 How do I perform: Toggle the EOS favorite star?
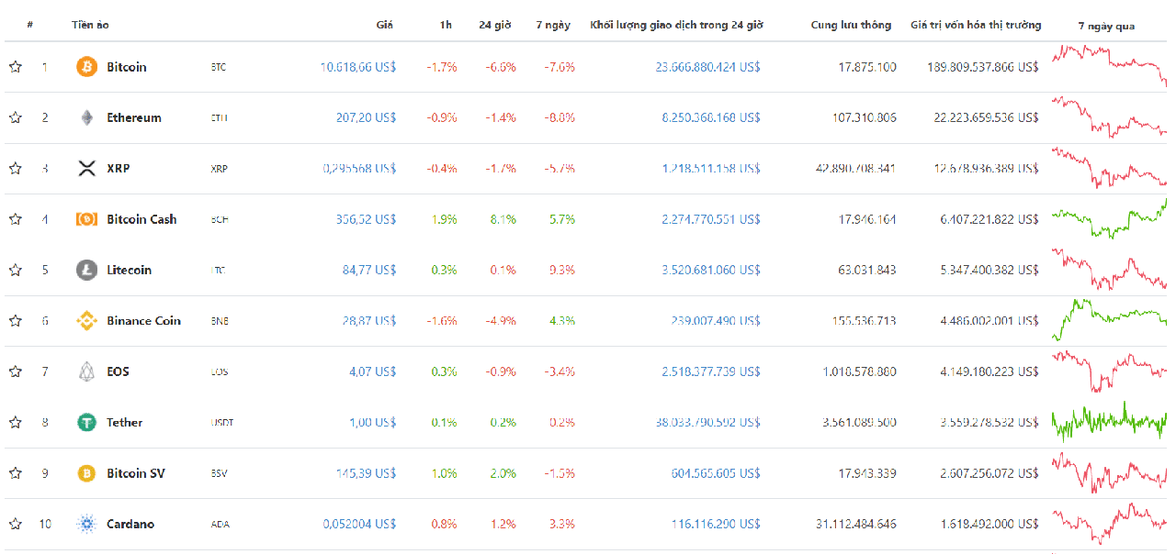click(x=16, y=371)
